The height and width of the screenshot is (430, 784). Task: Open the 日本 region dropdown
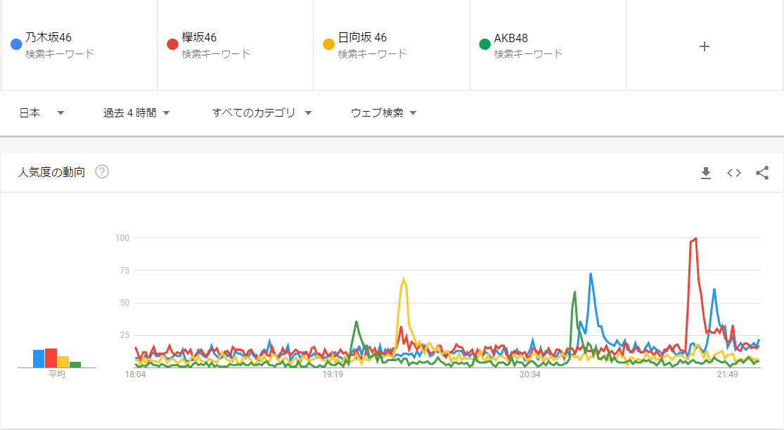tap(41, 113)
